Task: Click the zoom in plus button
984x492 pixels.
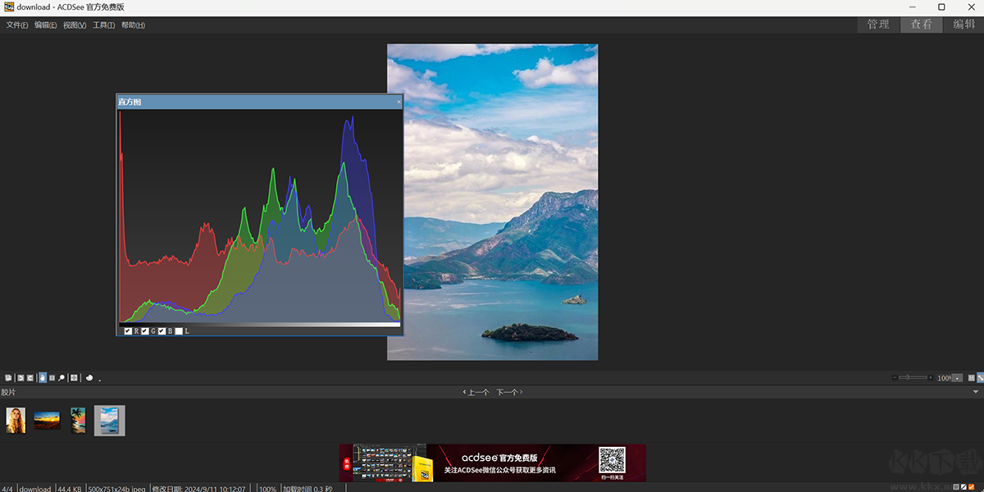Action: coord(931,377)
